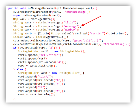Click the Locale var6 = Locale.getDefault() line
The height and width of the screenshot is (108, 136).
(41, 37)
